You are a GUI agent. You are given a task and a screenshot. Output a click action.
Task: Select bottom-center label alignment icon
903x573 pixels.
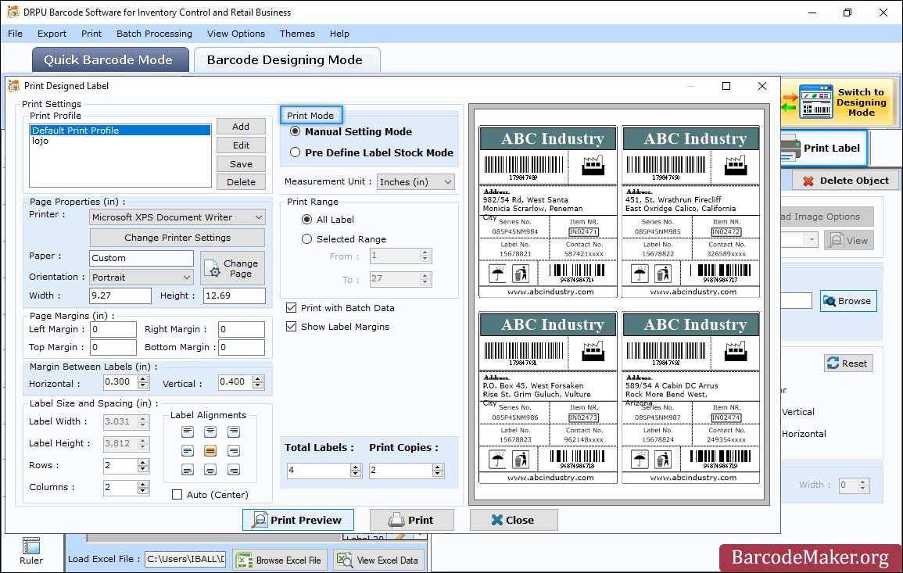click(211, 470)
